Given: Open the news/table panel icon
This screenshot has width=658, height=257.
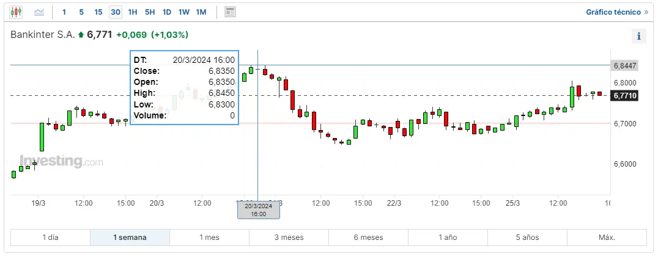Looking at the screenshot, I should pos(230,12).
